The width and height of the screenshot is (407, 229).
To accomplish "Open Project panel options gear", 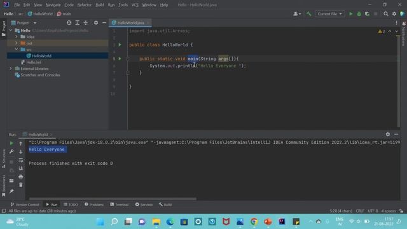I will [x=96, y=23].
